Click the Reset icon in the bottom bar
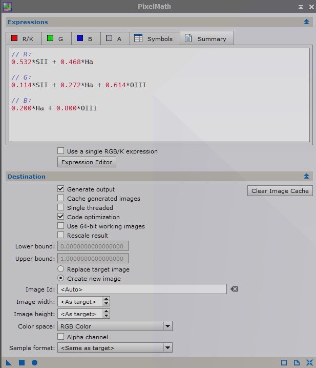The height and width of the screenshot is (368, 316). click(x=309, y=362)
